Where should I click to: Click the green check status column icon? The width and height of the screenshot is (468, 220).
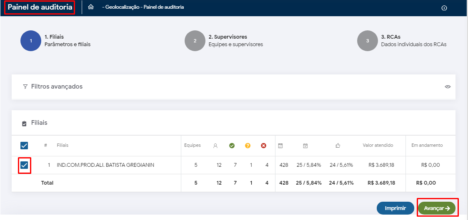[x=232, y=146]
